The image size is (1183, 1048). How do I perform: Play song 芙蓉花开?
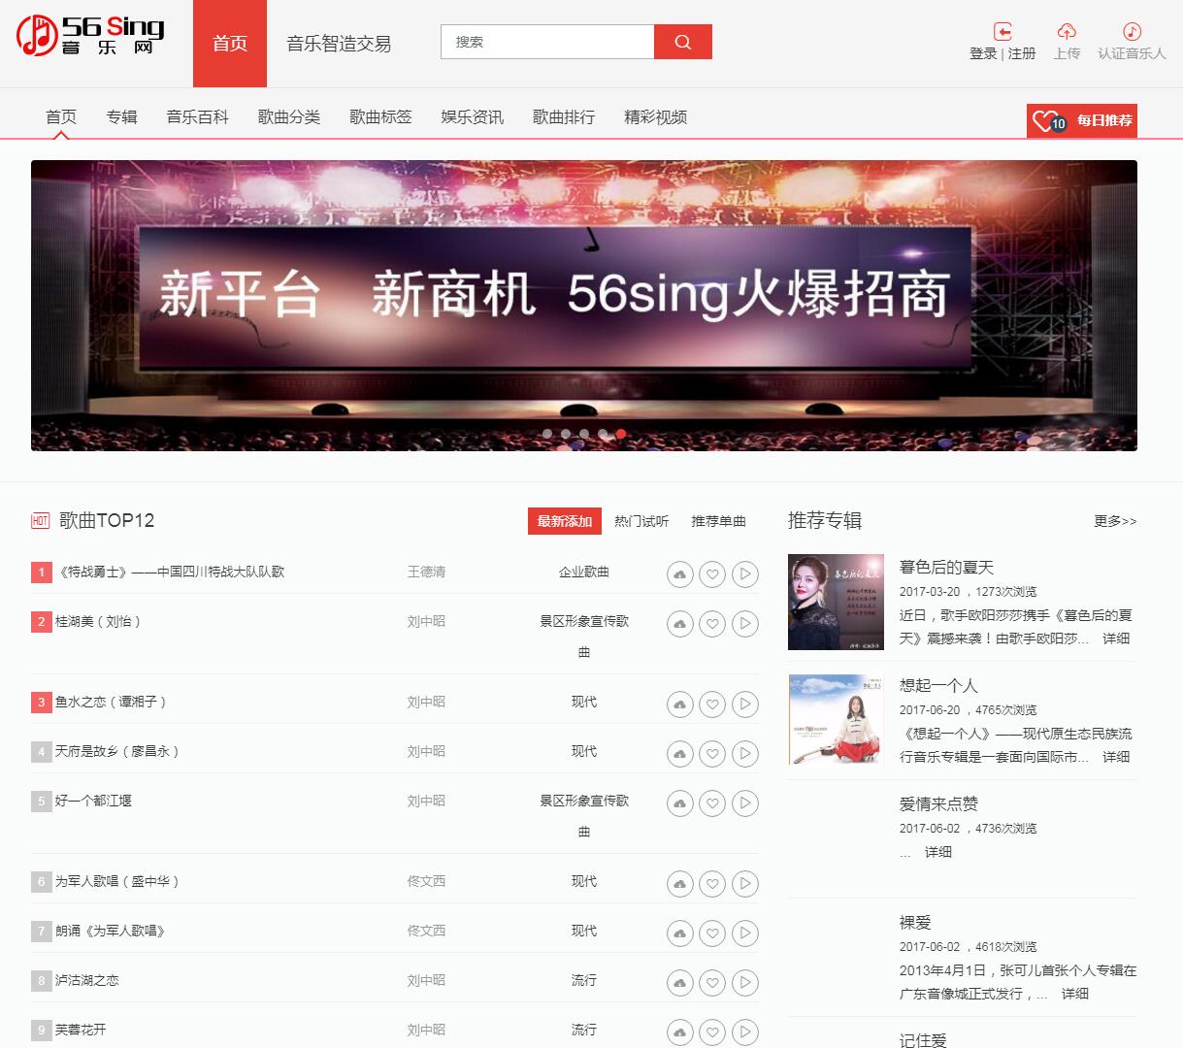click(x=744, y=1032)
